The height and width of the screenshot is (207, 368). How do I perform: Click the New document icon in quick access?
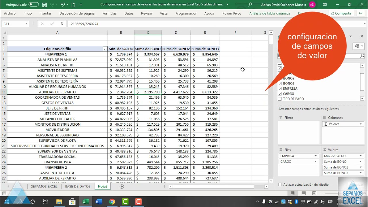tap(73, 5)
